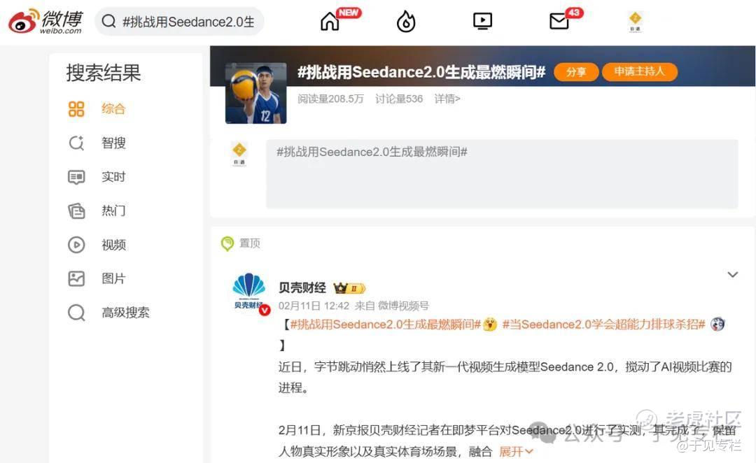Select the 视频 play icon
This screenshot has width=756, height=463.
click(76, 245)
